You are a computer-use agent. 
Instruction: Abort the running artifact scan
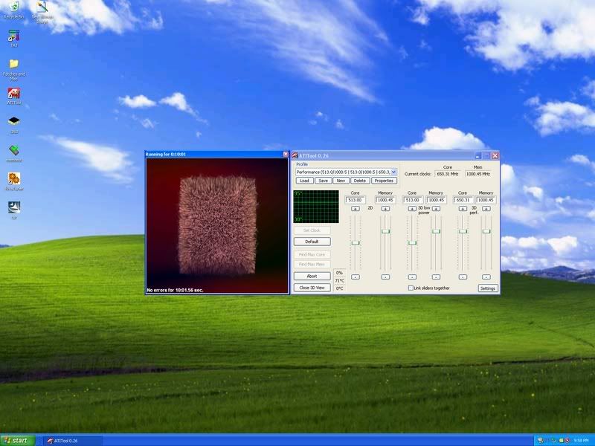coord(312,276)
